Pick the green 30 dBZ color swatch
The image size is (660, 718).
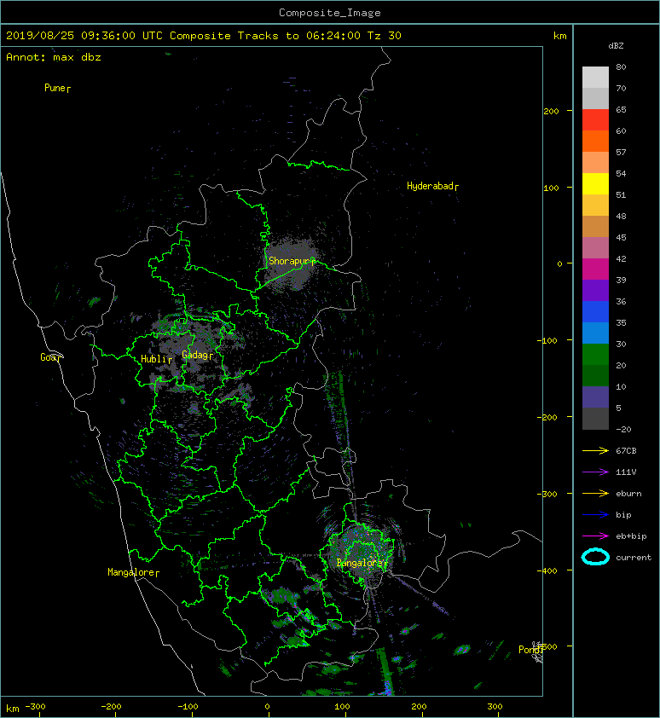coord(595,354)
